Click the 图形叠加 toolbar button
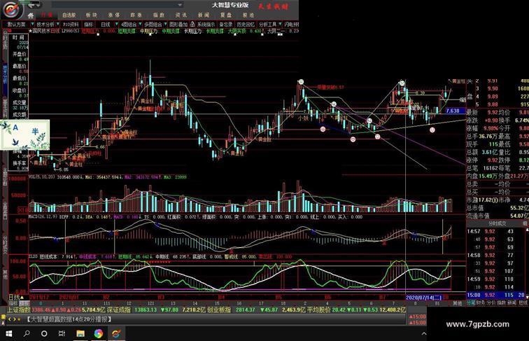529x341 pixels. (178, 25)
